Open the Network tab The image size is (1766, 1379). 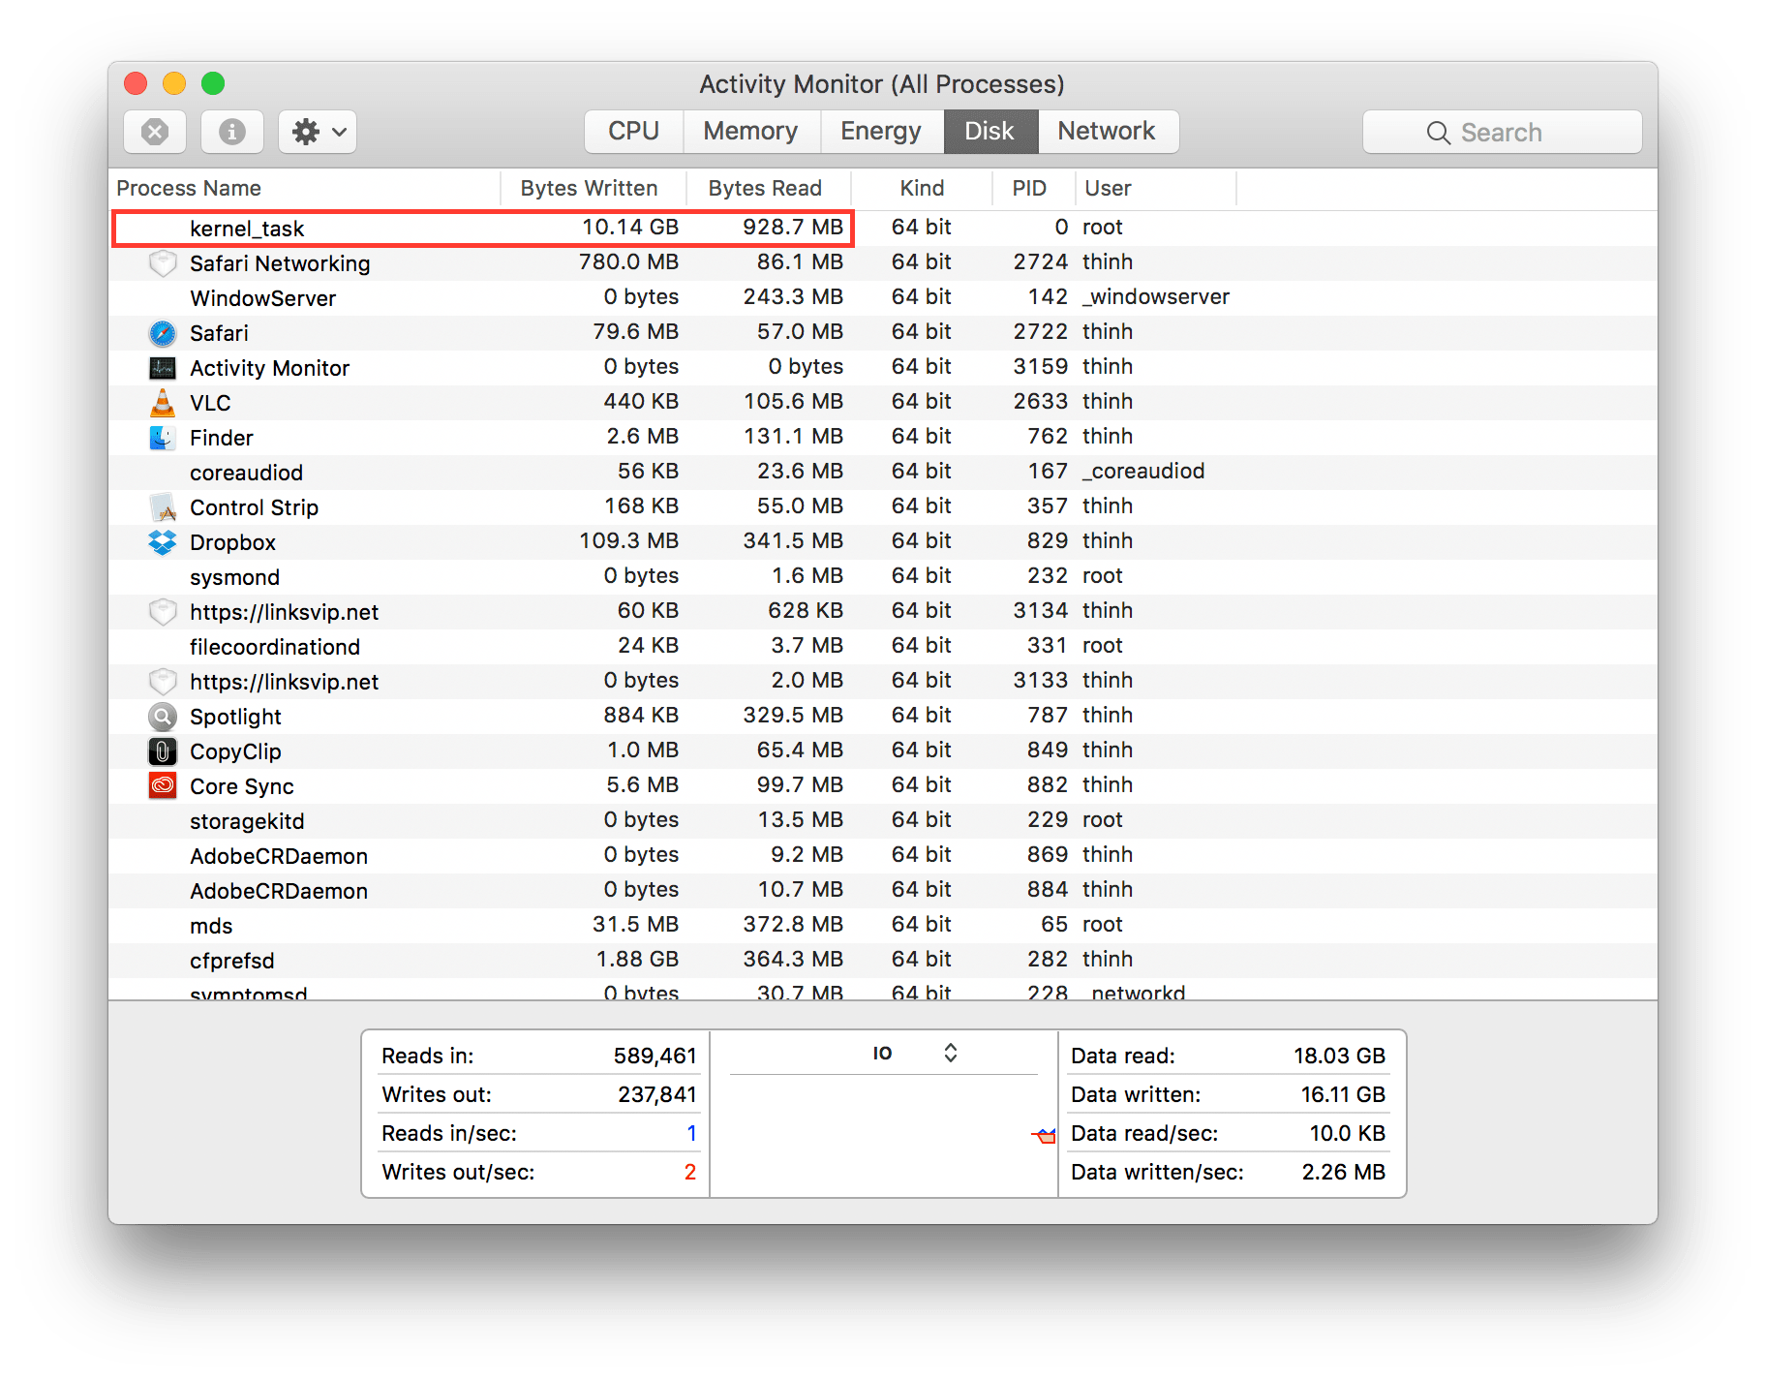click(x=1107, y=131)
